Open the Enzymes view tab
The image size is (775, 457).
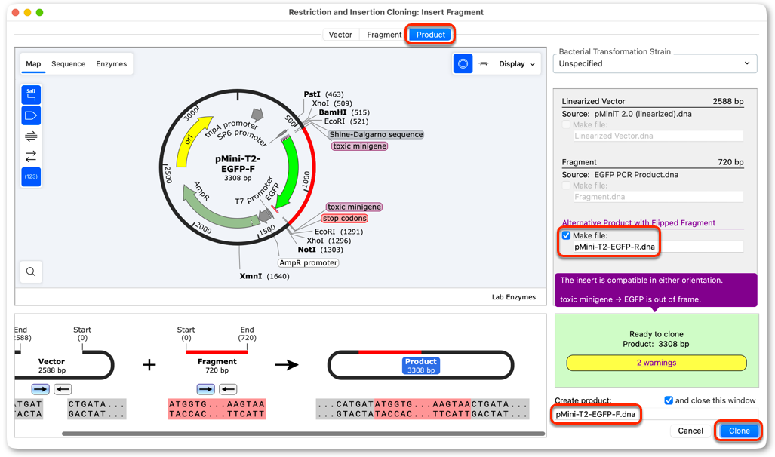(x=111, y=64)
